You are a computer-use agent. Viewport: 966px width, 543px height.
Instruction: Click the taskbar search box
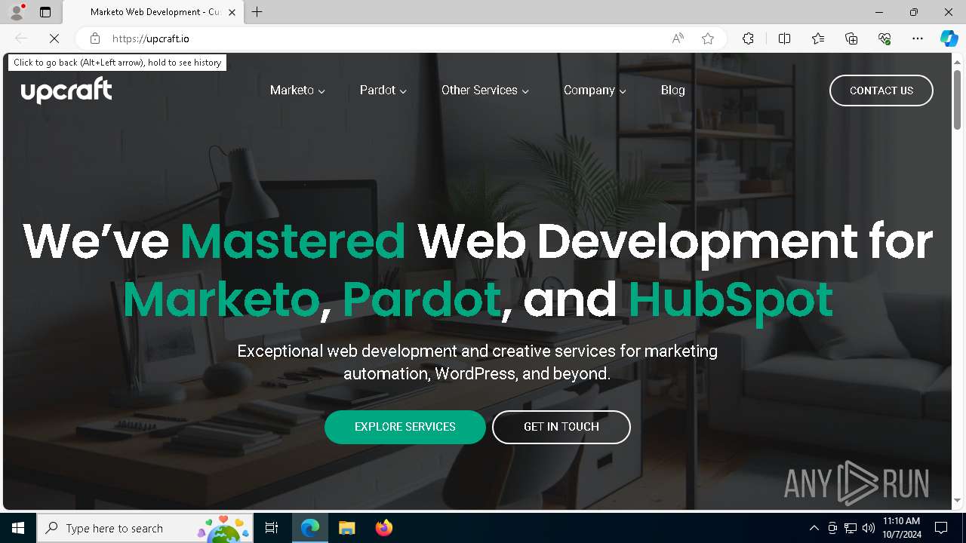tap(145, 528)
